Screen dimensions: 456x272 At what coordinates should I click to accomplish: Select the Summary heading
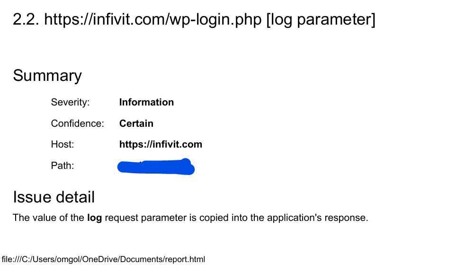(47, 76)
